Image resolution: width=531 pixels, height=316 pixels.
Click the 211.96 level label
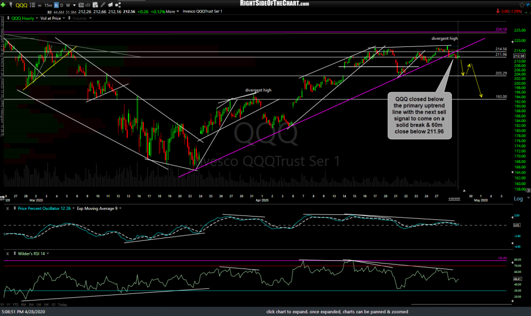click(x=501, y=55)
